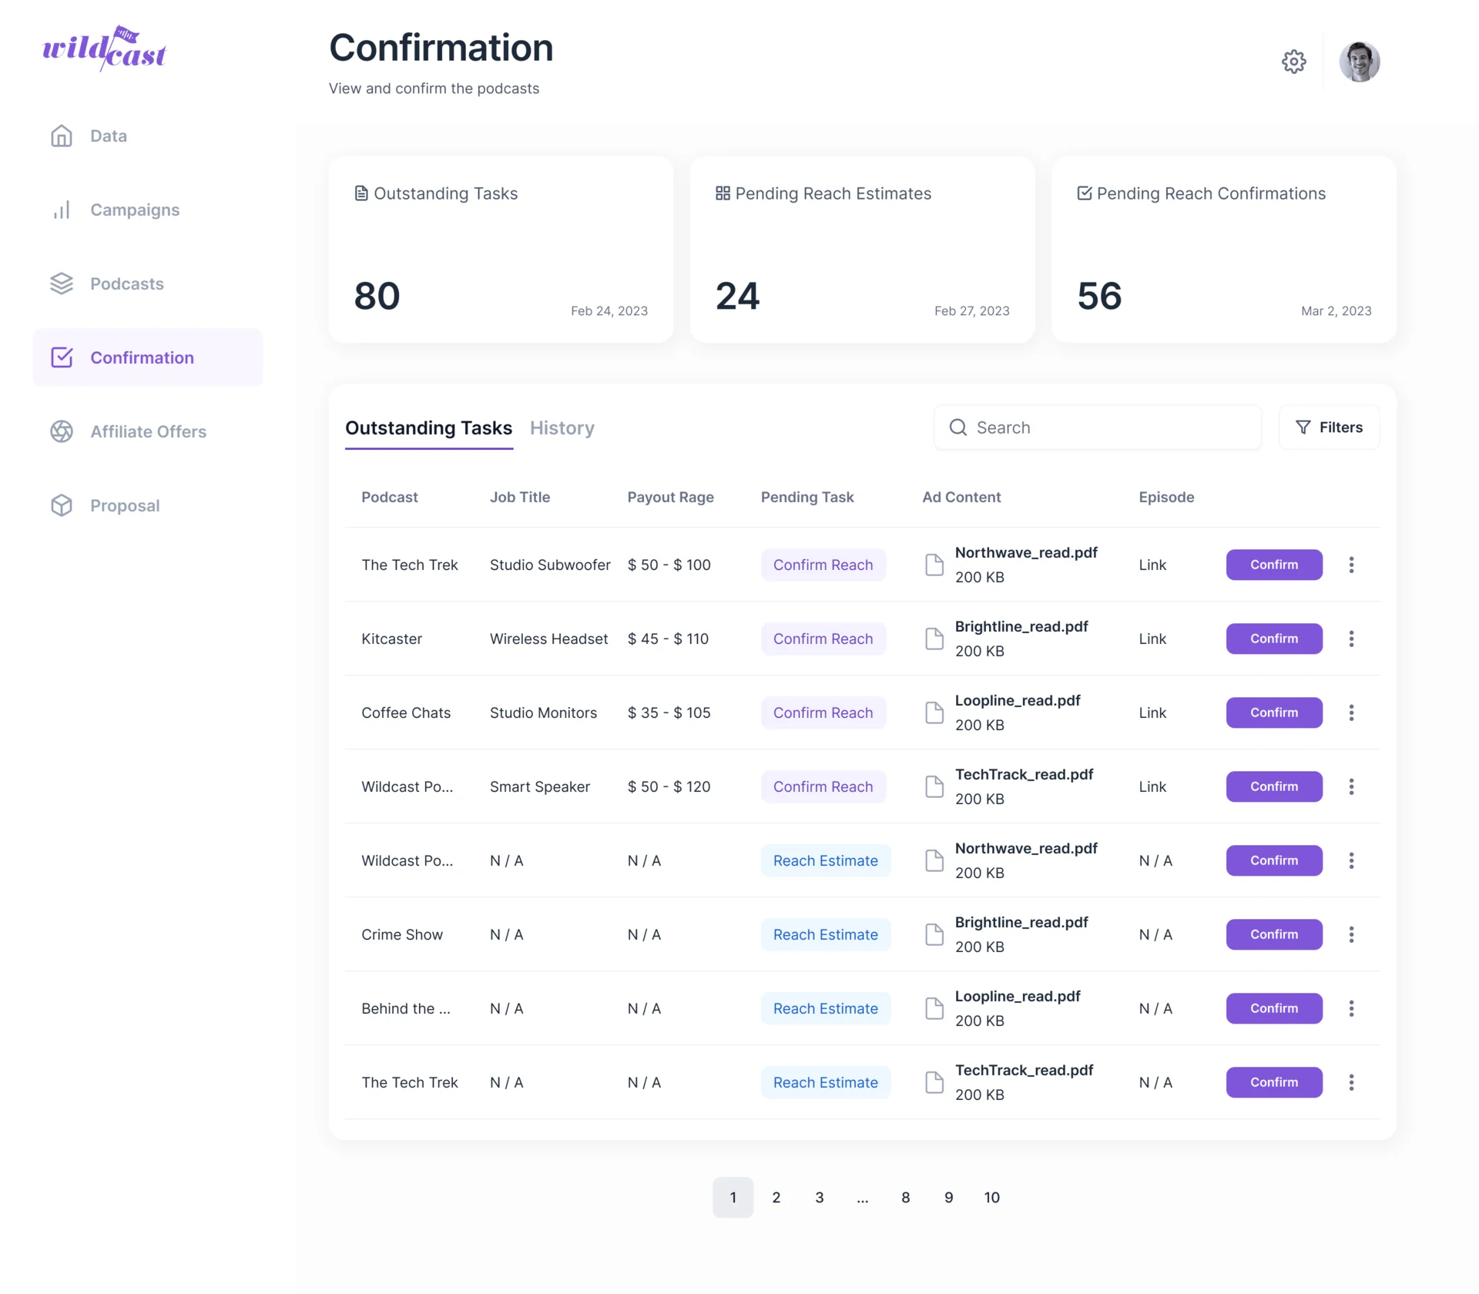Screen dimensions: 1479x1294
Task: Open more options for Smart Speaker row
Action: click(1351, 786)
